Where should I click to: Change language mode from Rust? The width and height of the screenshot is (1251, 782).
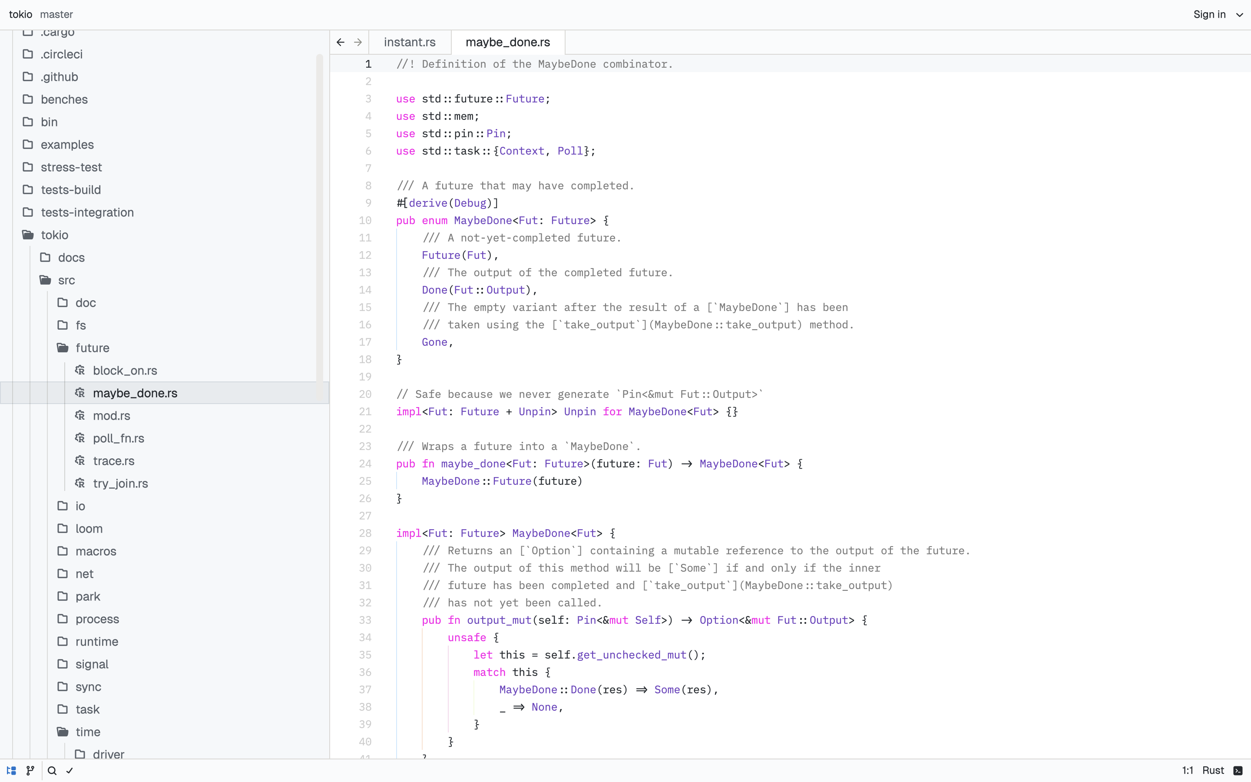click(x=1213, y=771)
